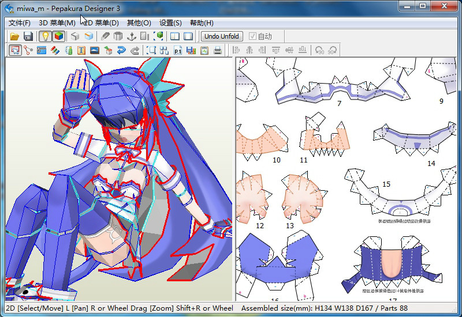Toggle the light bulb lighting button
The height and width of the screenshot is (317, 462).
point(46,36)
